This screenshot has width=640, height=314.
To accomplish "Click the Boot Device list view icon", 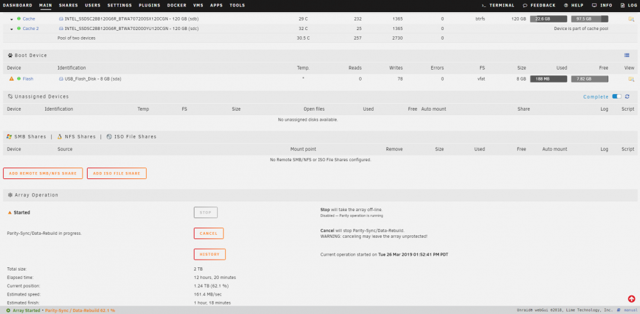I will point(627,56).
